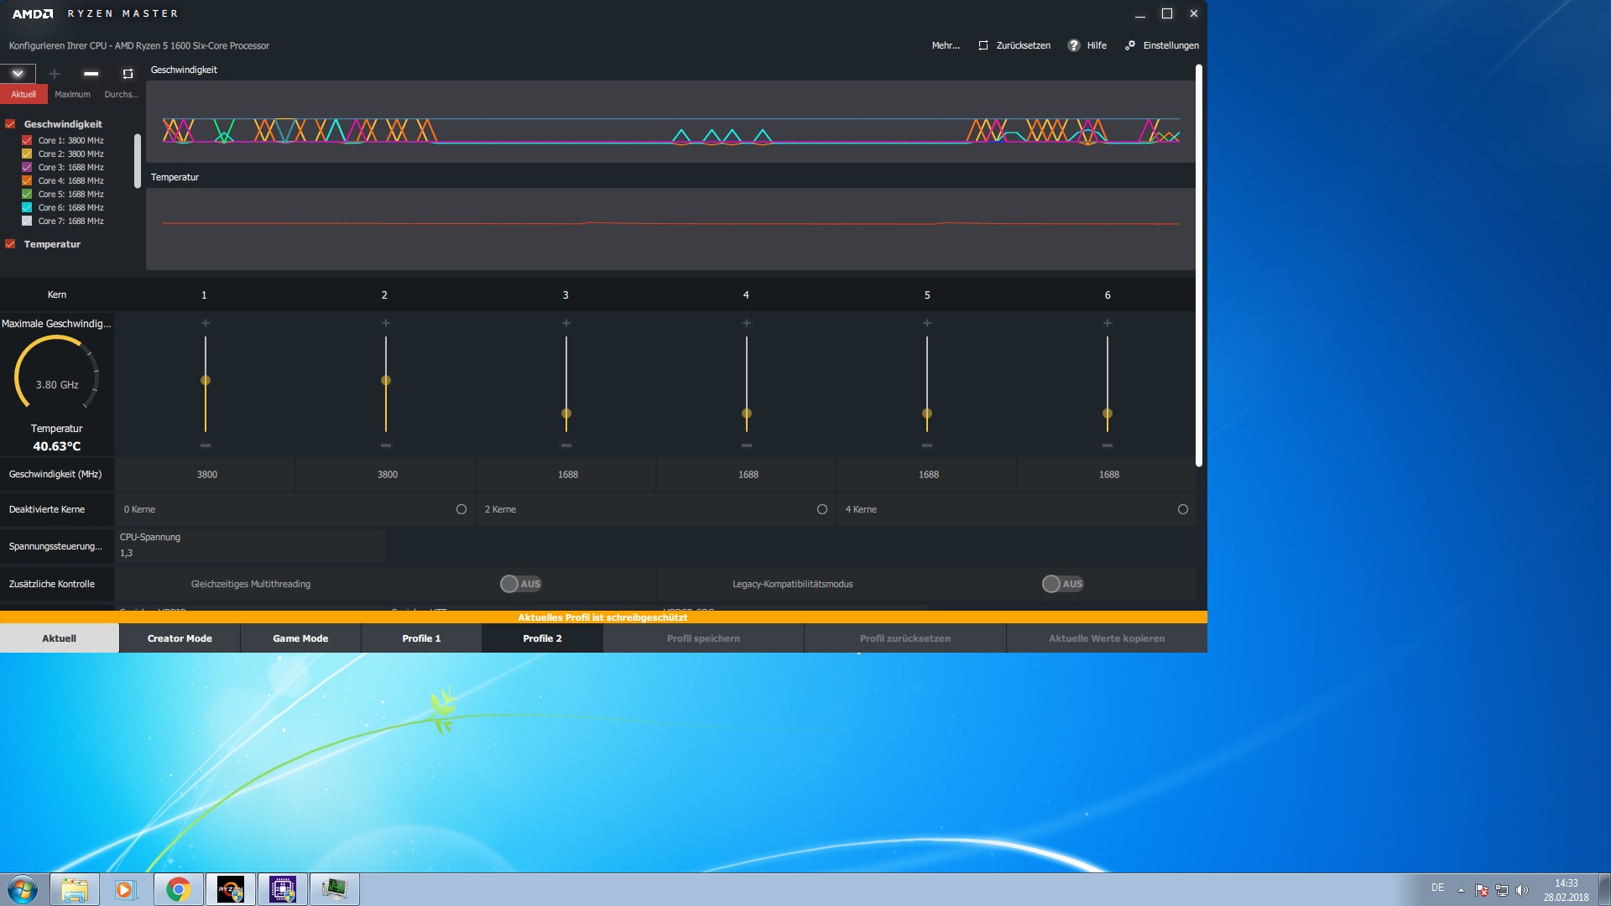Viewport: 1611px width, 906px height.
Task: Open Einstellungen via the gear icon
Action: [x=1130, y=45]
